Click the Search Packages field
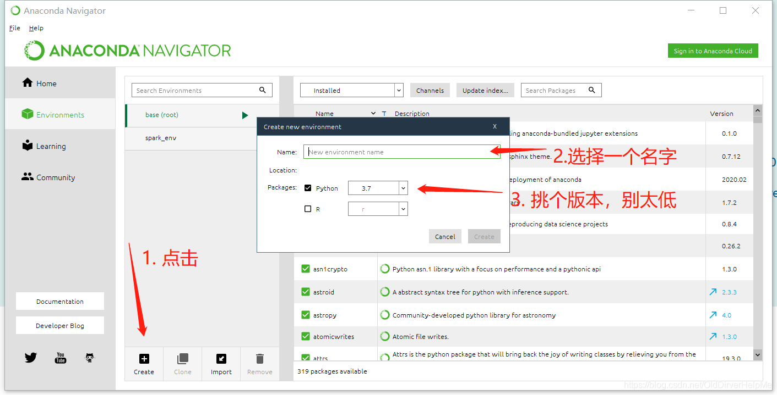Image resolution: width=777 pixels, height=395 pixels. pos(561,90)
